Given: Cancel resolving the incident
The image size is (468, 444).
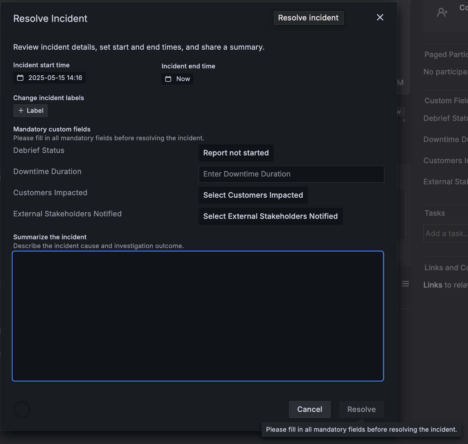Looking at the screenshot, I should (x=310, y=409).
